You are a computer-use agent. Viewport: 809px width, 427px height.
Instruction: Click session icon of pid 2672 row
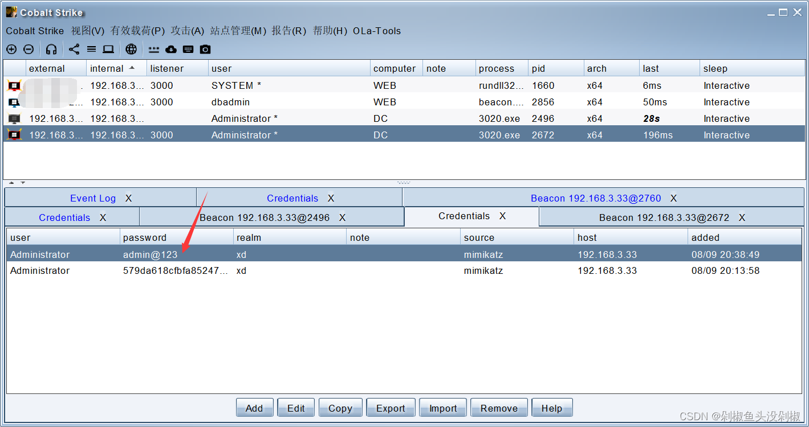[14, 136]
